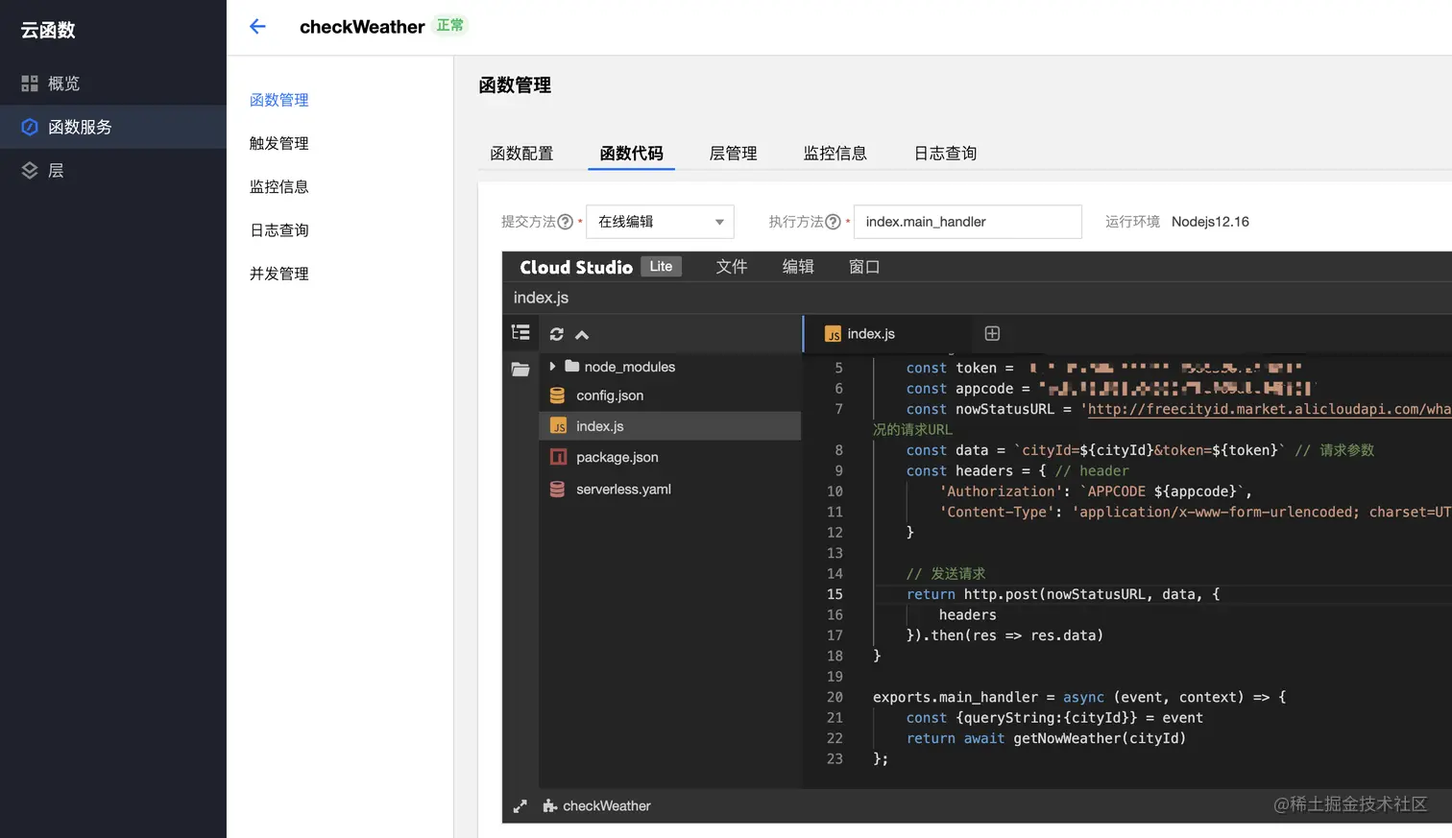Click line number 20 in gutter
This screenshot has height=838, width=1452.
coord(835,697)
